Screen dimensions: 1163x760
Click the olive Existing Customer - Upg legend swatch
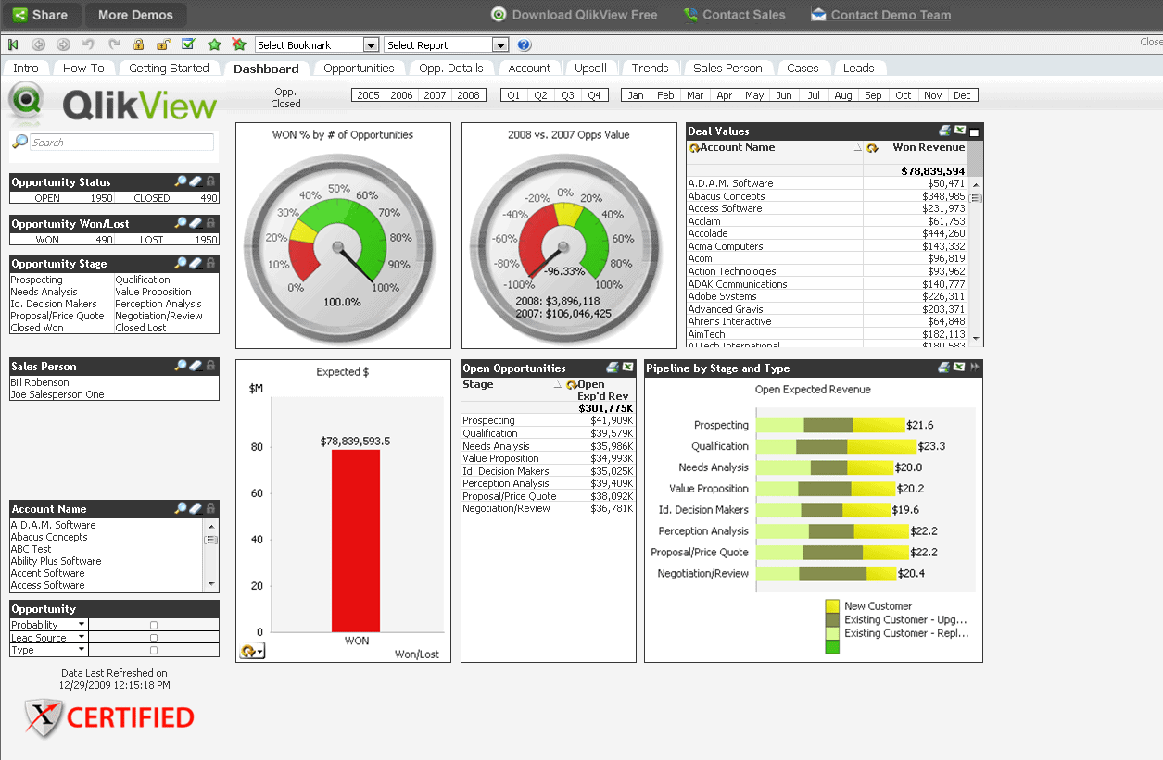pyautogui.click(x=832, y=620)
